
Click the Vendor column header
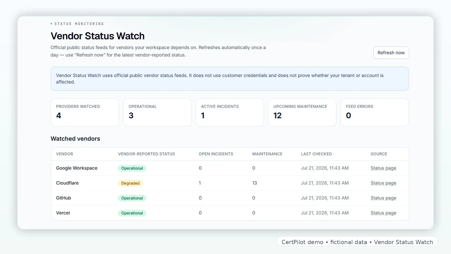pos(65,154)
